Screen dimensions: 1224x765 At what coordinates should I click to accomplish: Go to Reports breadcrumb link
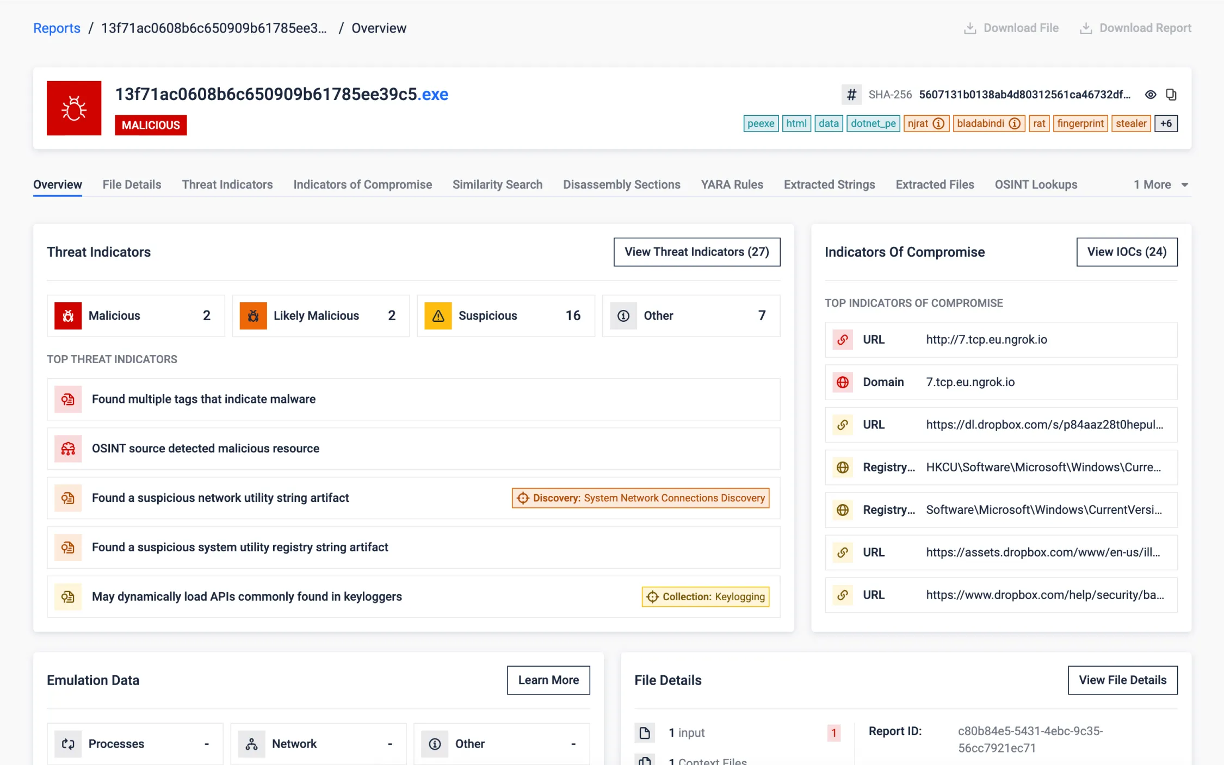[x=57, y=28]
